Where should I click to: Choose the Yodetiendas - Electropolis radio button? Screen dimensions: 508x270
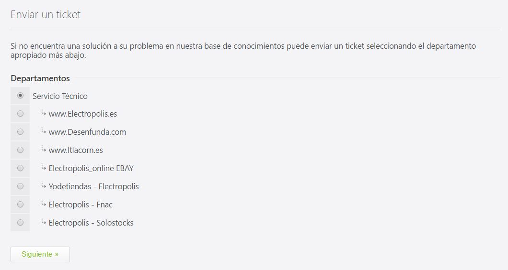click(x=20, y=186)
